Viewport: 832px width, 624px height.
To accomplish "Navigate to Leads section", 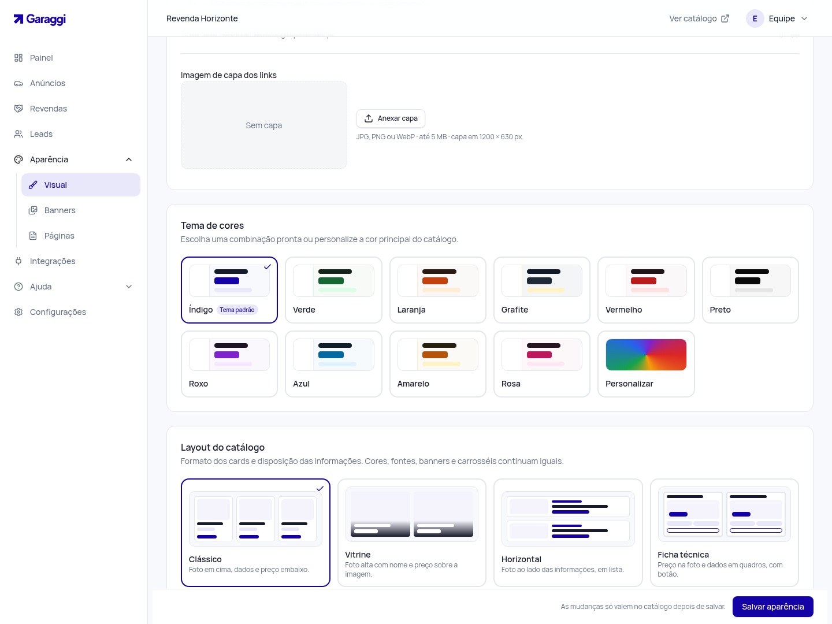I will (x=74, y=134).
